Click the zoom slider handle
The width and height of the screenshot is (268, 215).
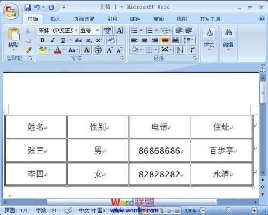pyautogui.click(x=228, y=210)
